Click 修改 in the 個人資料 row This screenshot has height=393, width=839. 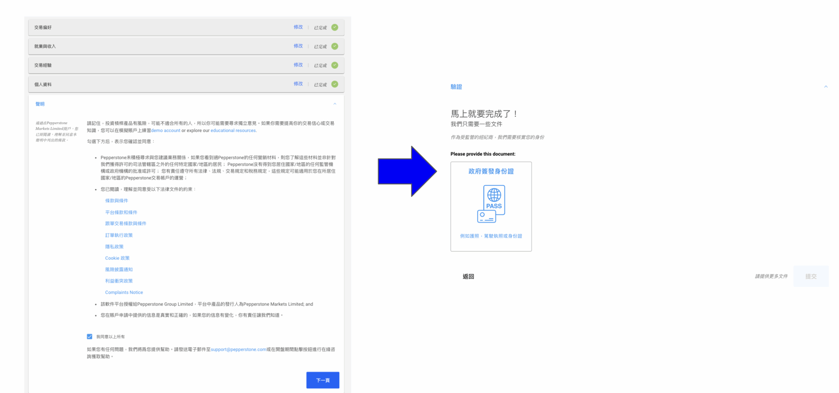tap(298, 84)
